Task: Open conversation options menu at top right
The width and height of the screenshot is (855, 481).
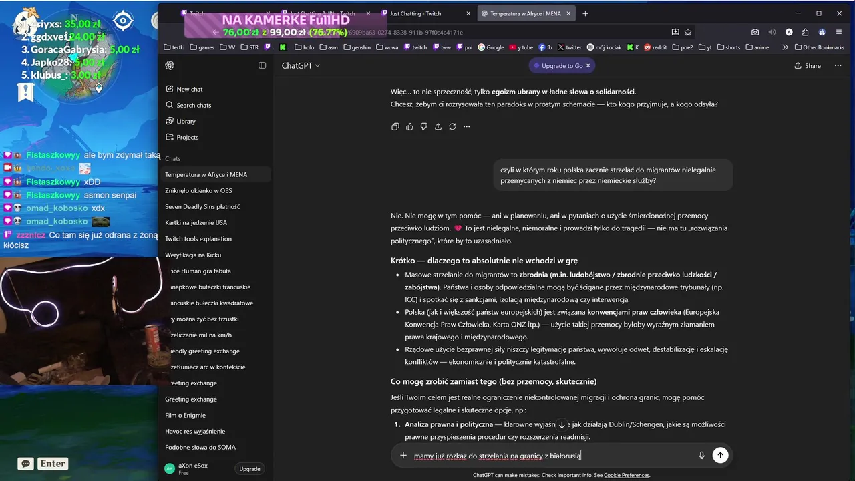Action: click(x=839, y=66)
